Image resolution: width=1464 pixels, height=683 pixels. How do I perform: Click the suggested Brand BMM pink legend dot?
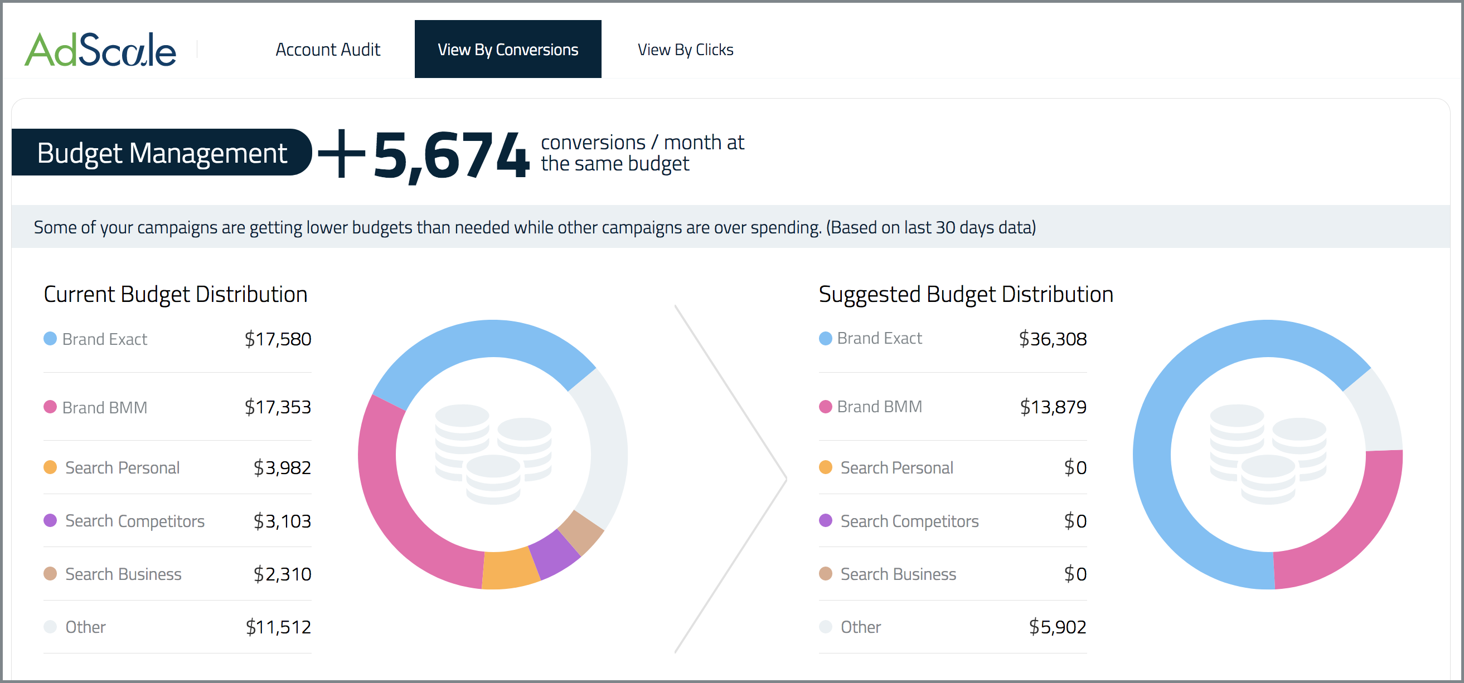pyautogui.click(x=825, y=407)
